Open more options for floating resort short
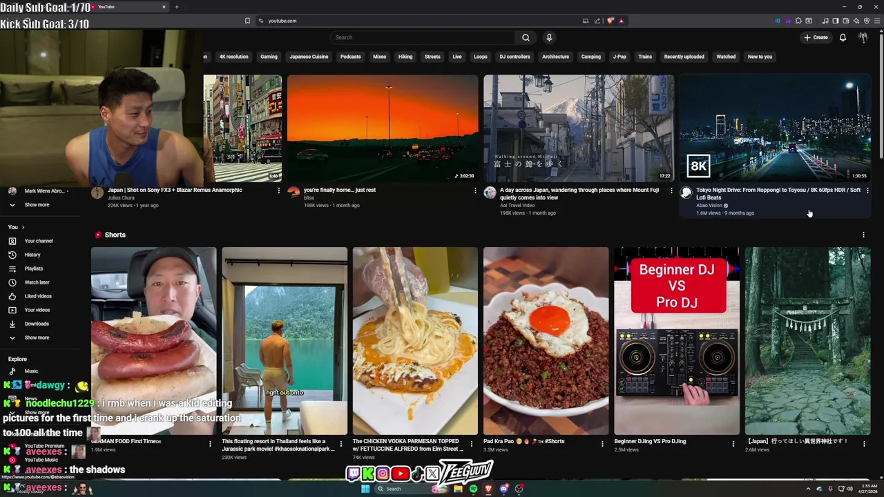The width and height of the screenshot is (884, 497). click(340, 444)
